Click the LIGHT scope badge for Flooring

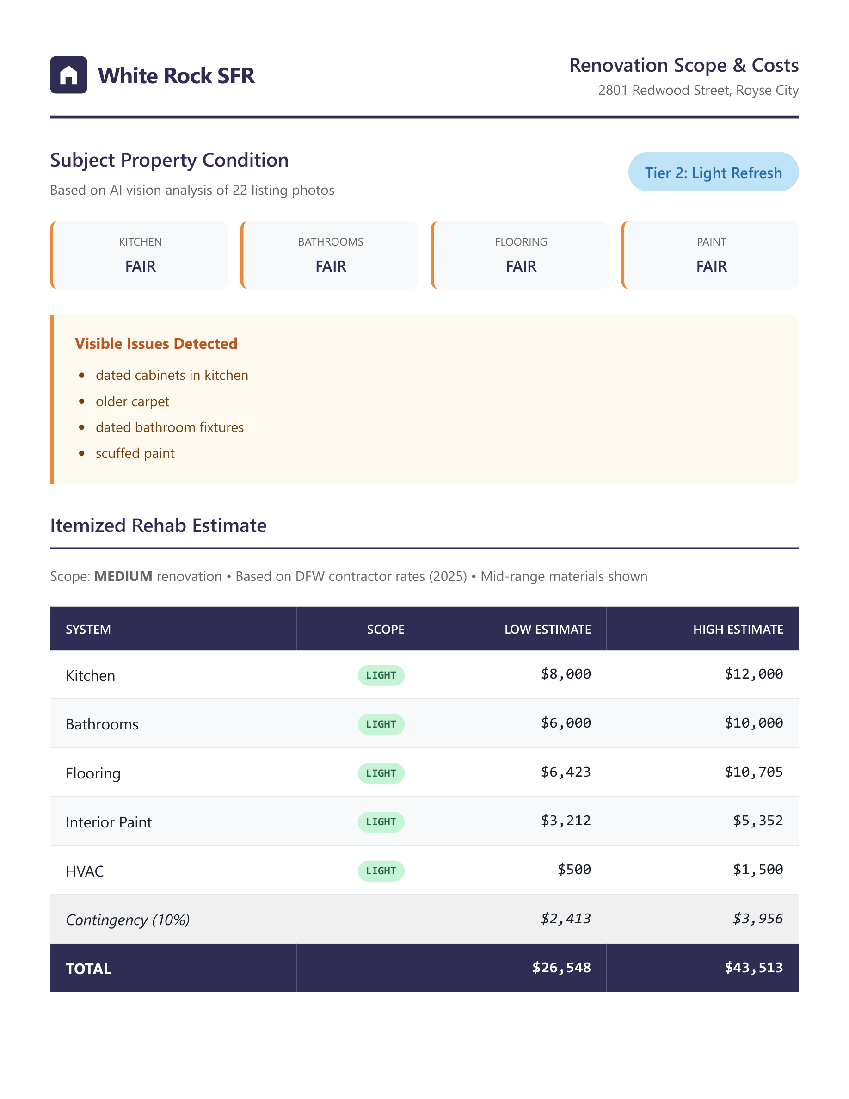(381, 773)
